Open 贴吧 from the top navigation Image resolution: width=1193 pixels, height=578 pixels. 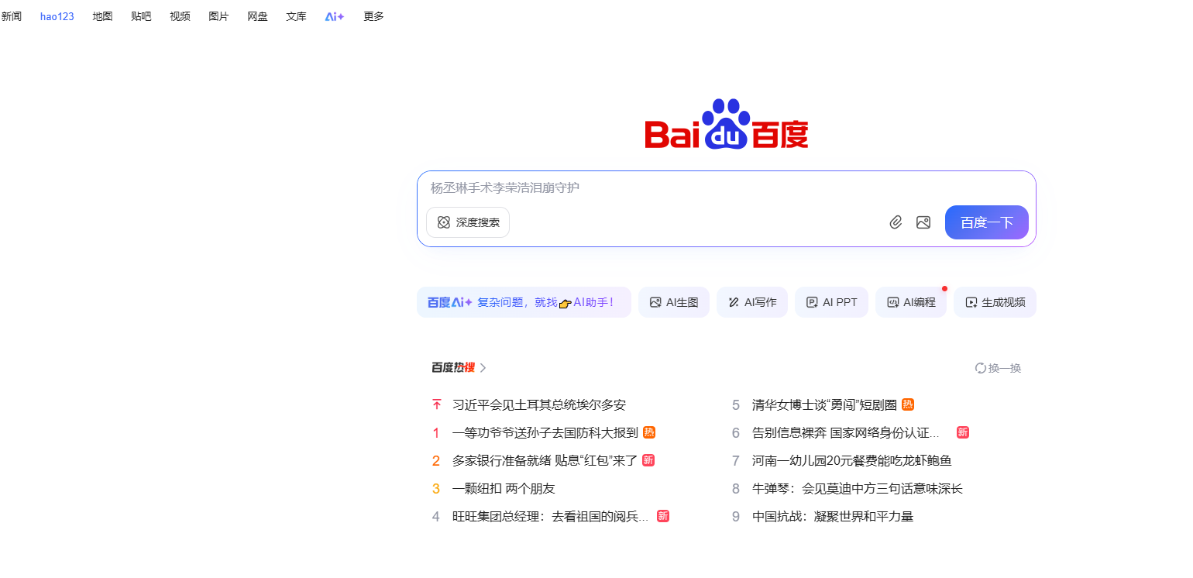click(x=141, y=16)
